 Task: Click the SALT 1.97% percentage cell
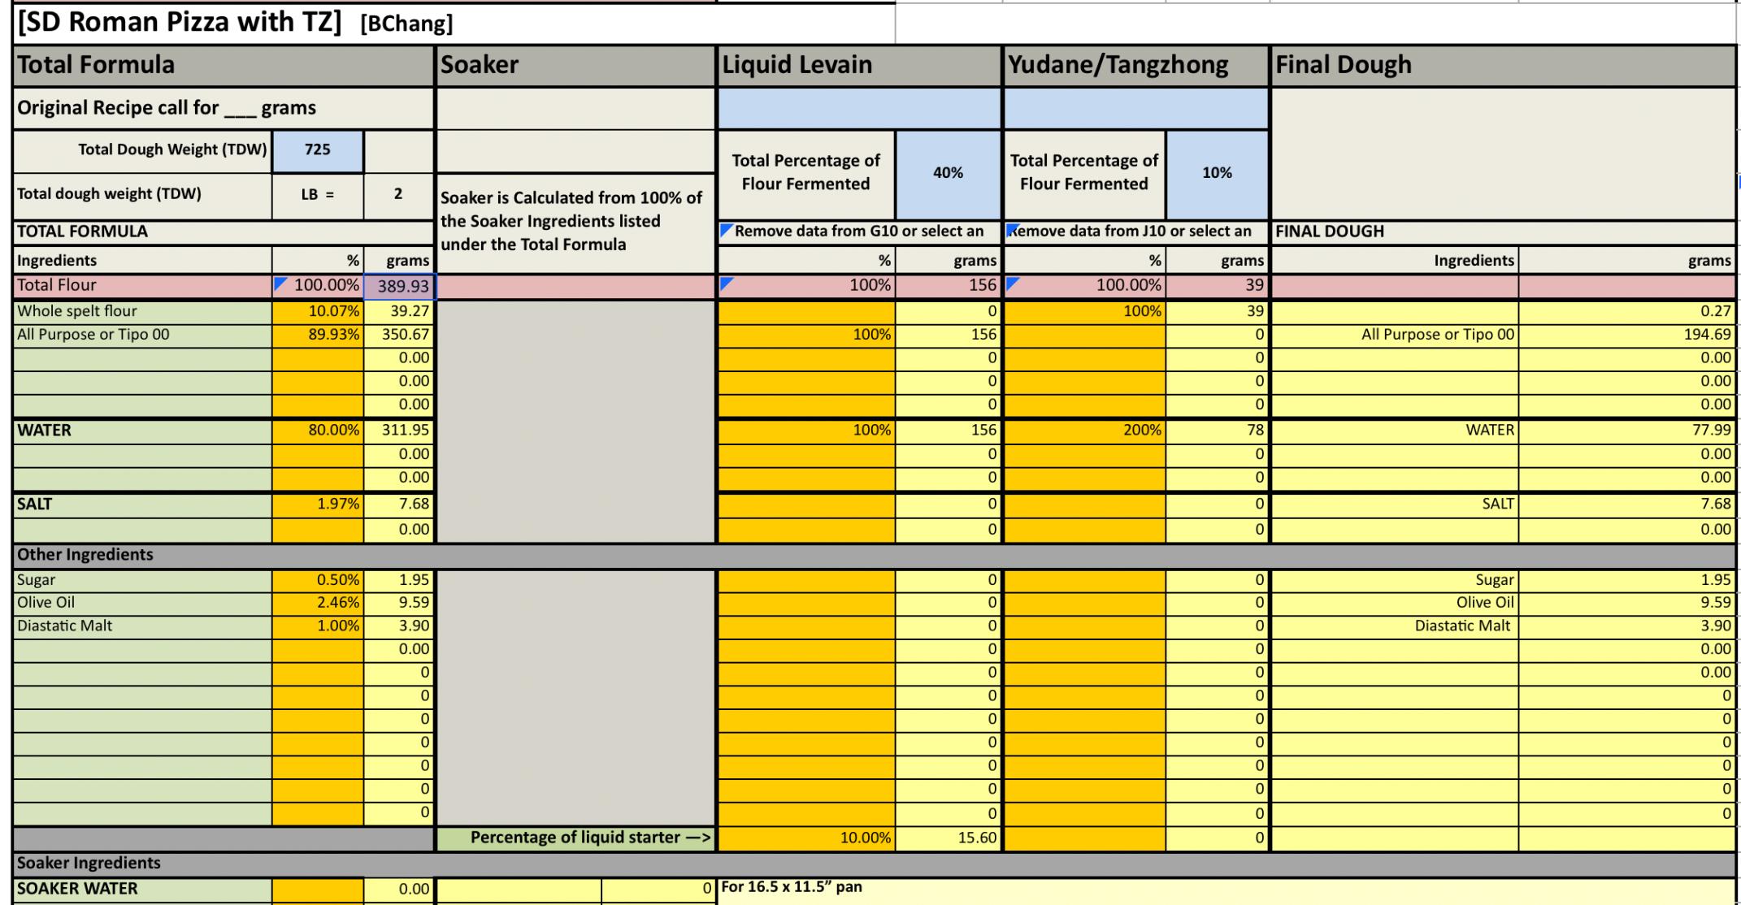318,504
